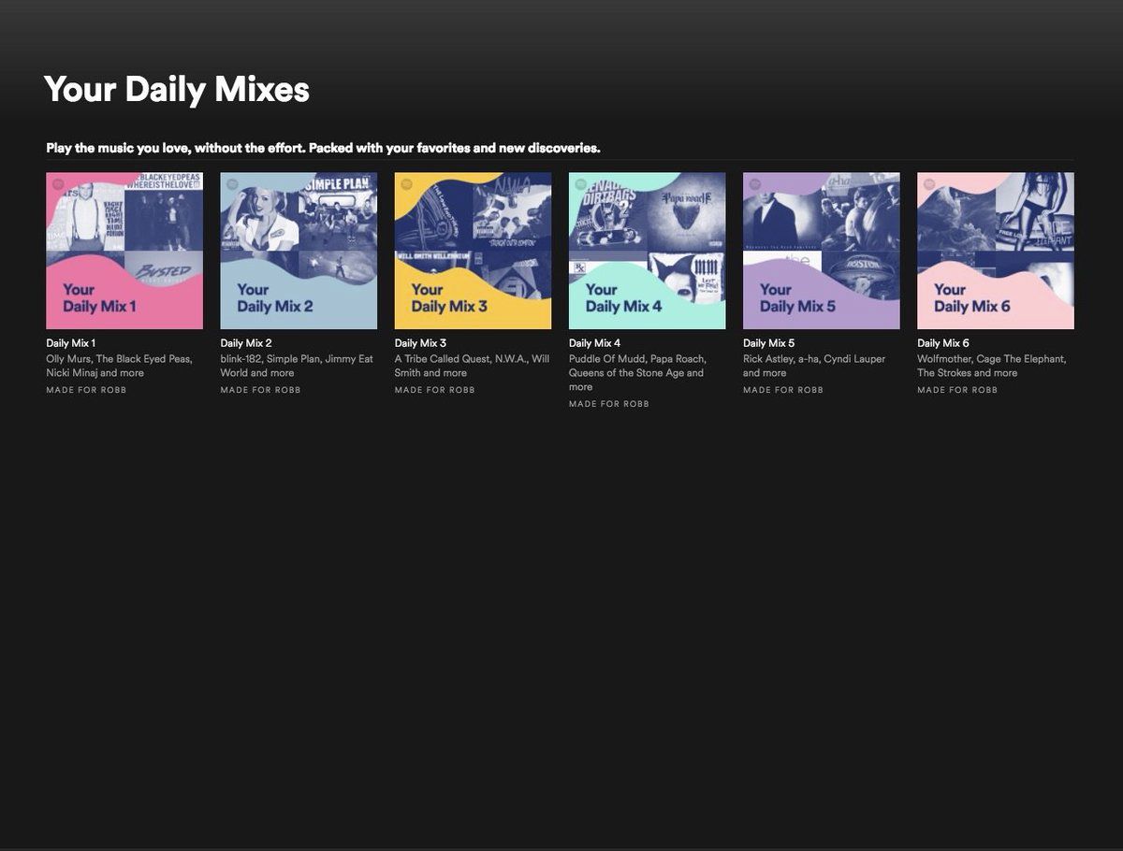Viewport: 1123px width, 851px height.
Task: Open the blue Daily Mix 2 cover art
Action: 299,251
